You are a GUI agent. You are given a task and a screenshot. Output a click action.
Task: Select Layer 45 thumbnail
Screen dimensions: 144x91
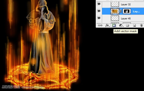[x=115, y=18]
